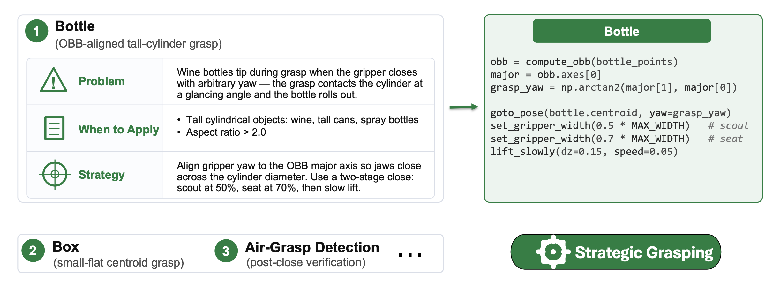Image resolution: width=780 pixels, height=286 pixels.
Task: Click the crosshair Strategy icon
Action: coord(55,174)
